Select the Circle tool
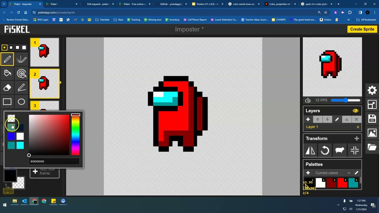This screenshot has width=379, height=213. pos(21,102)
